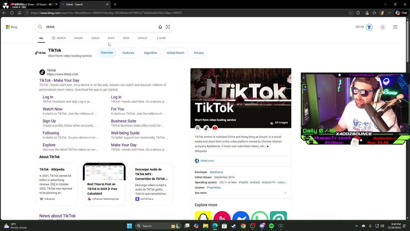Viewport: 410px width, 231px height.
Task: Select the Global Reach chip
Action: 176,53
